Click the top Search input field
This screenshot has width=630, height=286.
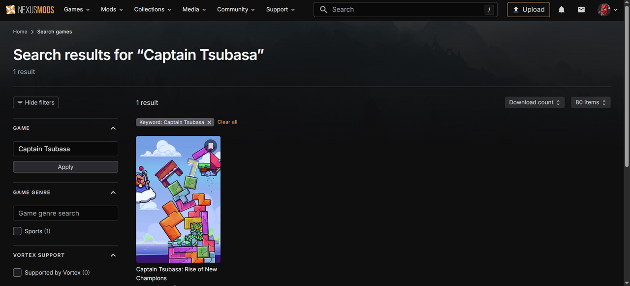point(406,9)
